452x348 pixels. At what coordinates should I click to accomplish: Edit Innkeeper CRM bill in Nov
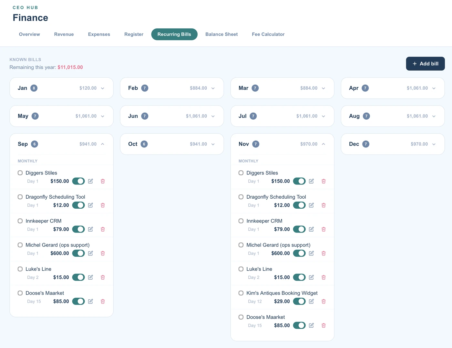pyautogui.click(x=311, y=229)
